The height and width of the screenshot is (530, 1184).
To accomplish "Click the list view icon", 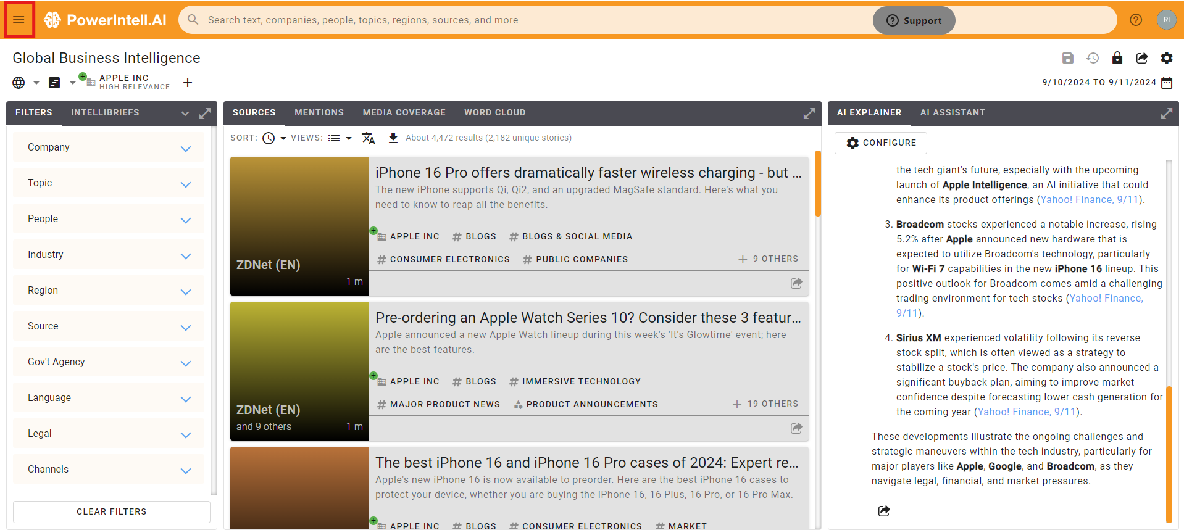I will pos(334,138).
